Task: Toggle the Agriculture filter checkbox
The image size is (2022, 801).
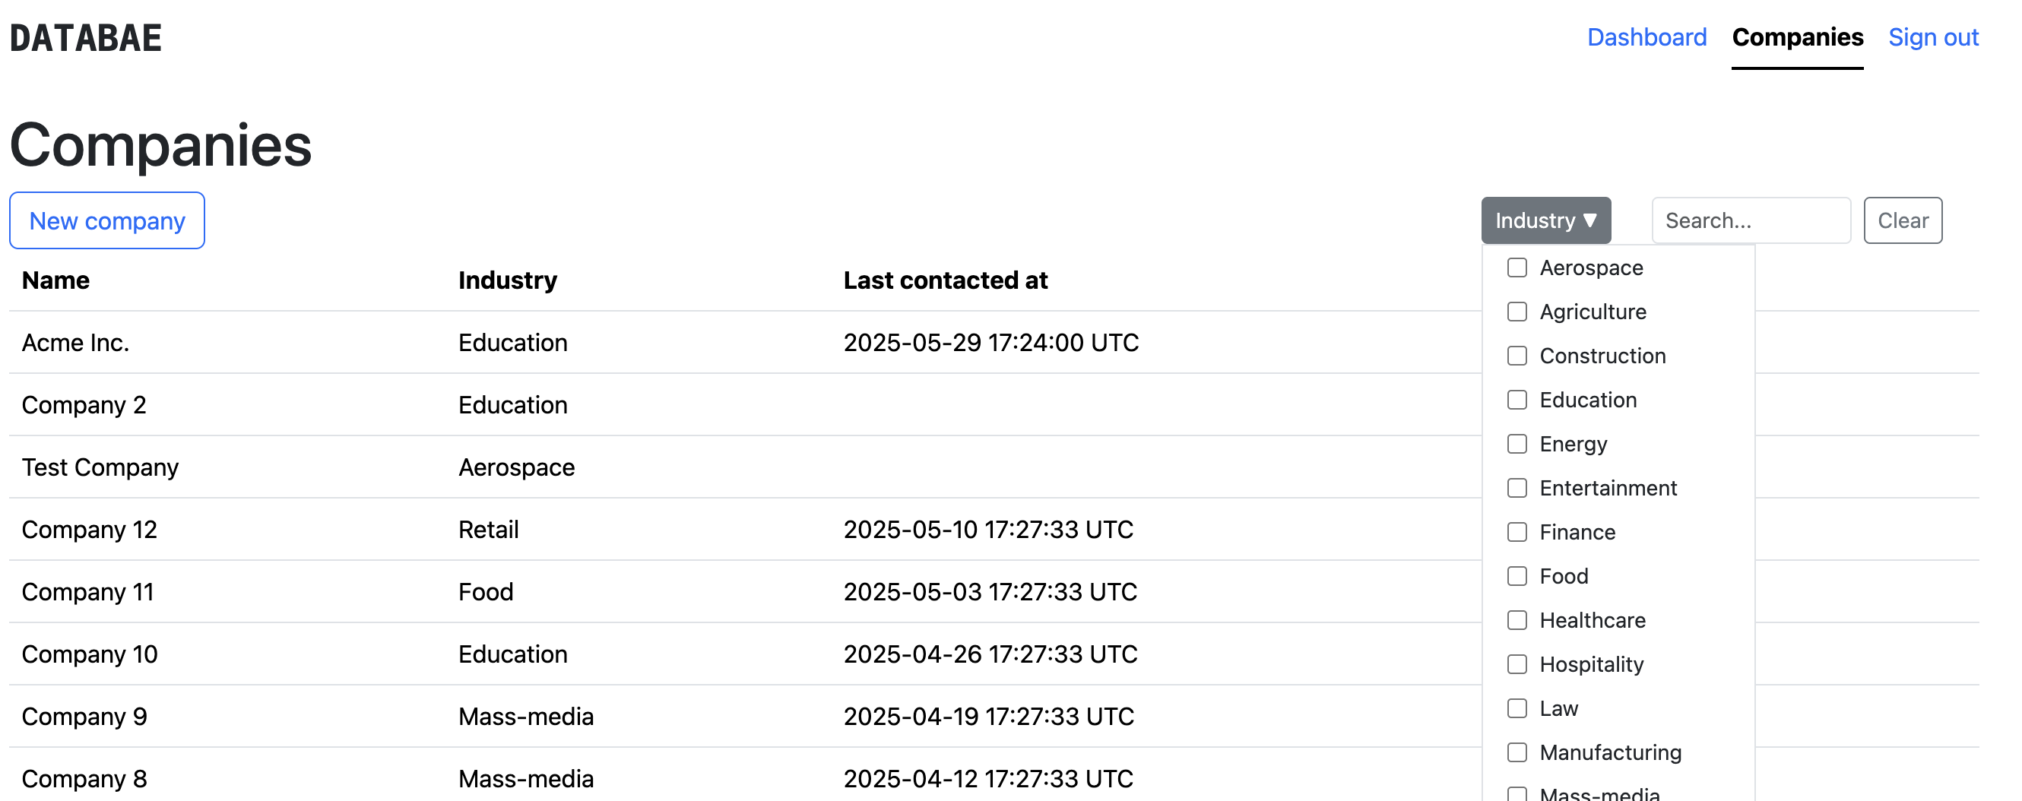Action: [1516, 312]
